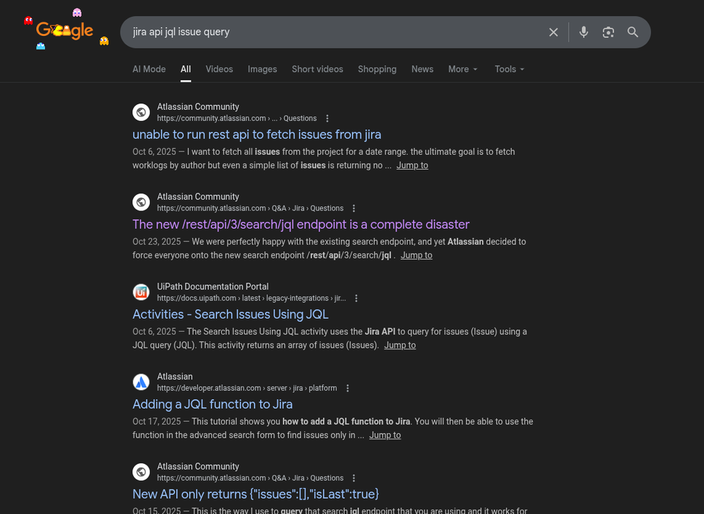Open the result about the /rest/api/3/search/jql endpoint

pos(301,224)
